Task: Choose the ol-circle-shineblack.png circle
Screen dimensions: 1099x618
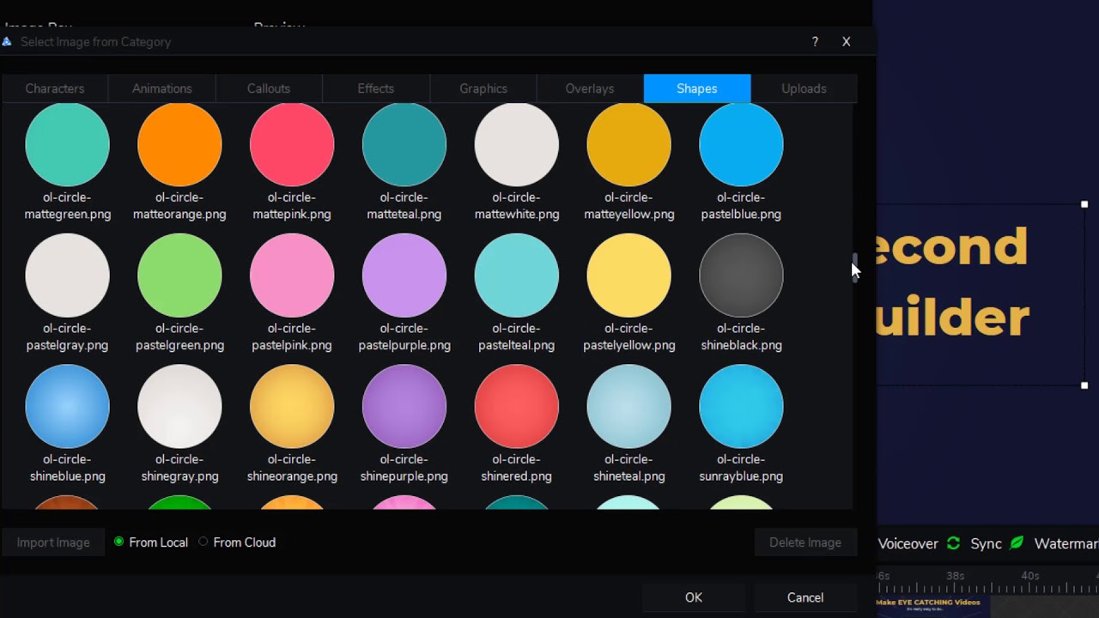Action: [x=741, y=276]
